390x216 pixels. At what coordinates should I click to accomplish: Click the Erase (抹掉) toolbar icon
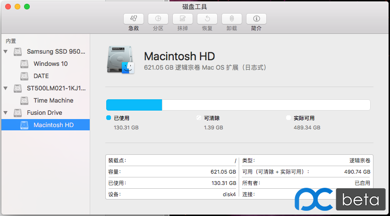183,19
